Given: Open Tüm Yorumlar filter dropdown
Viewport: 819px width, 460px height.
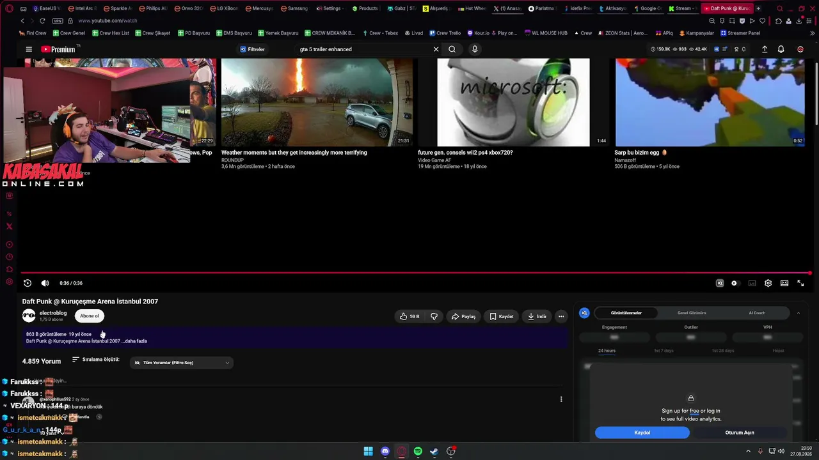Looking at the screenshot, I should [x=182, y=363].
